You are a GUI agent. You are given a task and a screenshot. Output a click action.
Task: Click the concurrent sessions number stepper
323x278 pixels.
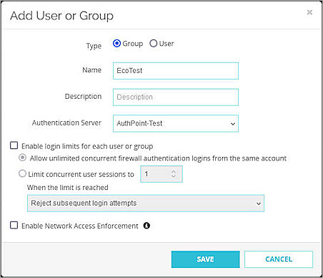pos(174,174)
